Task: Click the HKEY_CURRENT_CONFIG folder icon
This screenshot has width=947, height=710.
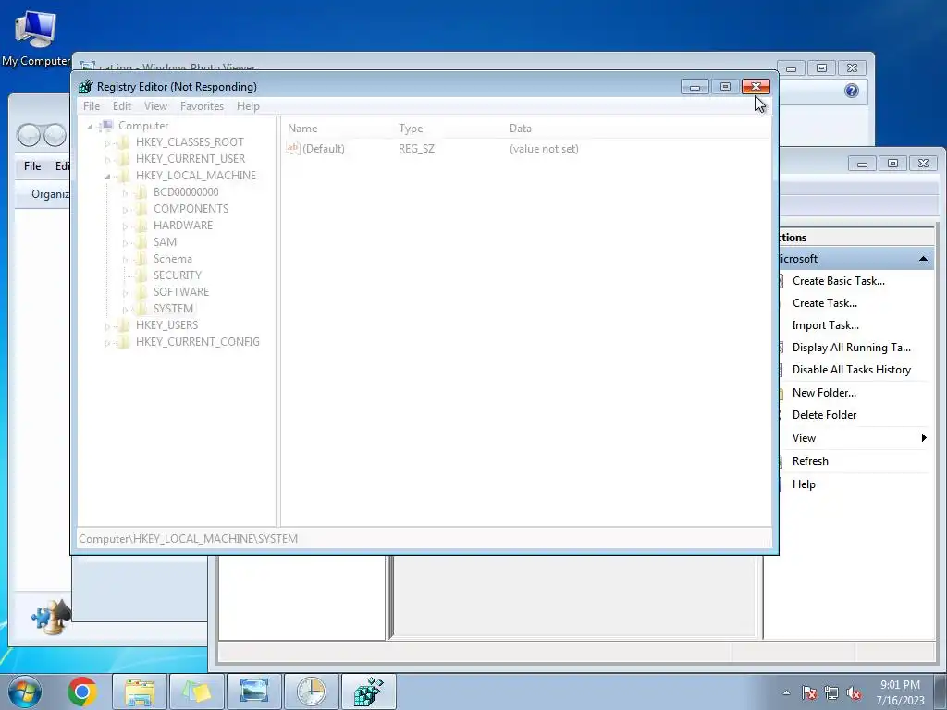Action: [124, 342]
